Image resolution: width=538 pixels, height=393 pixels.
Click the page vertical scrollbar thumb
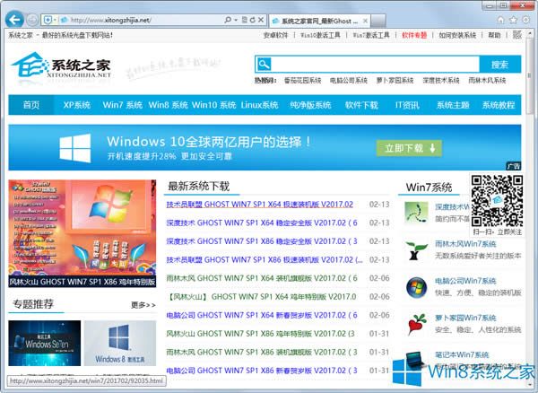click(530, 76)
